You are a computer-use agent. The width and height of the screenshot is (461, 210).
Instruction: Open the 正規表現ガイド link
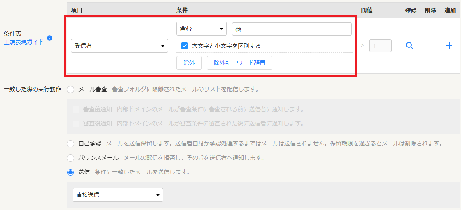pos(24,42)
